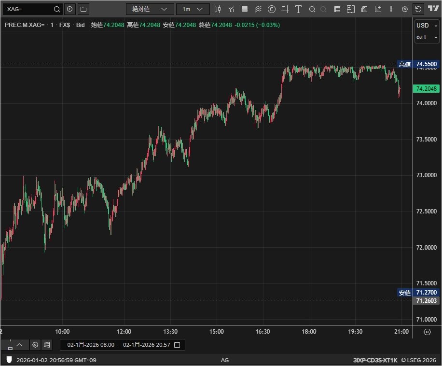442x366 pixels.
Task: Click the wavy lines overlay icon
Action: point(258,9)
